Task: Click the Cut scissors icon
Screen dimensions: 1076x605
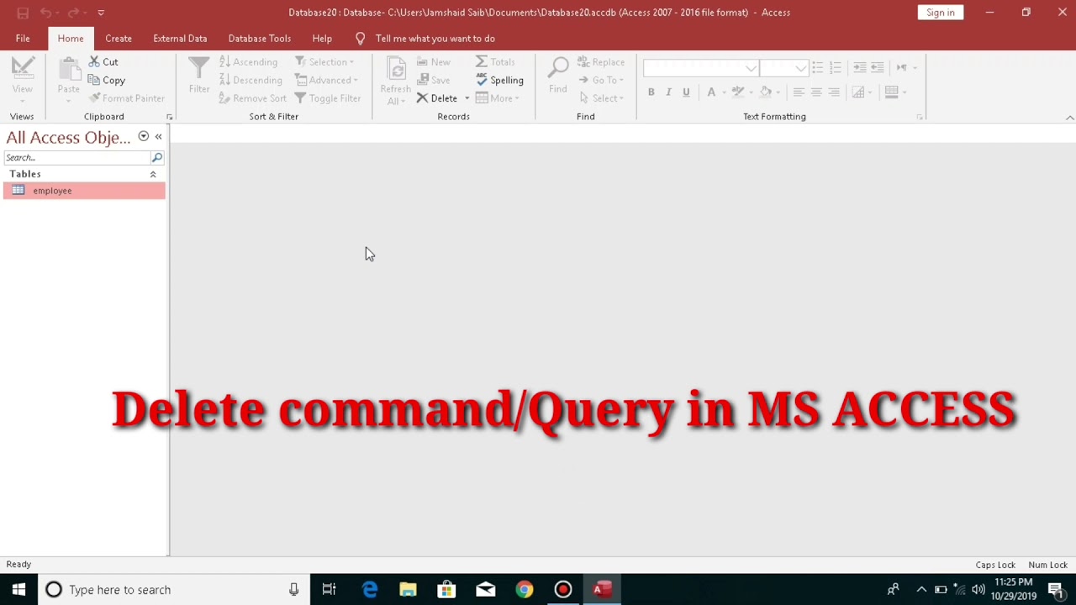Action: coord(94,62)
